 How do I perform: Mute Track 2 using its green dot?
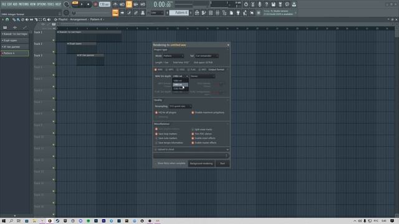(54, 52)
